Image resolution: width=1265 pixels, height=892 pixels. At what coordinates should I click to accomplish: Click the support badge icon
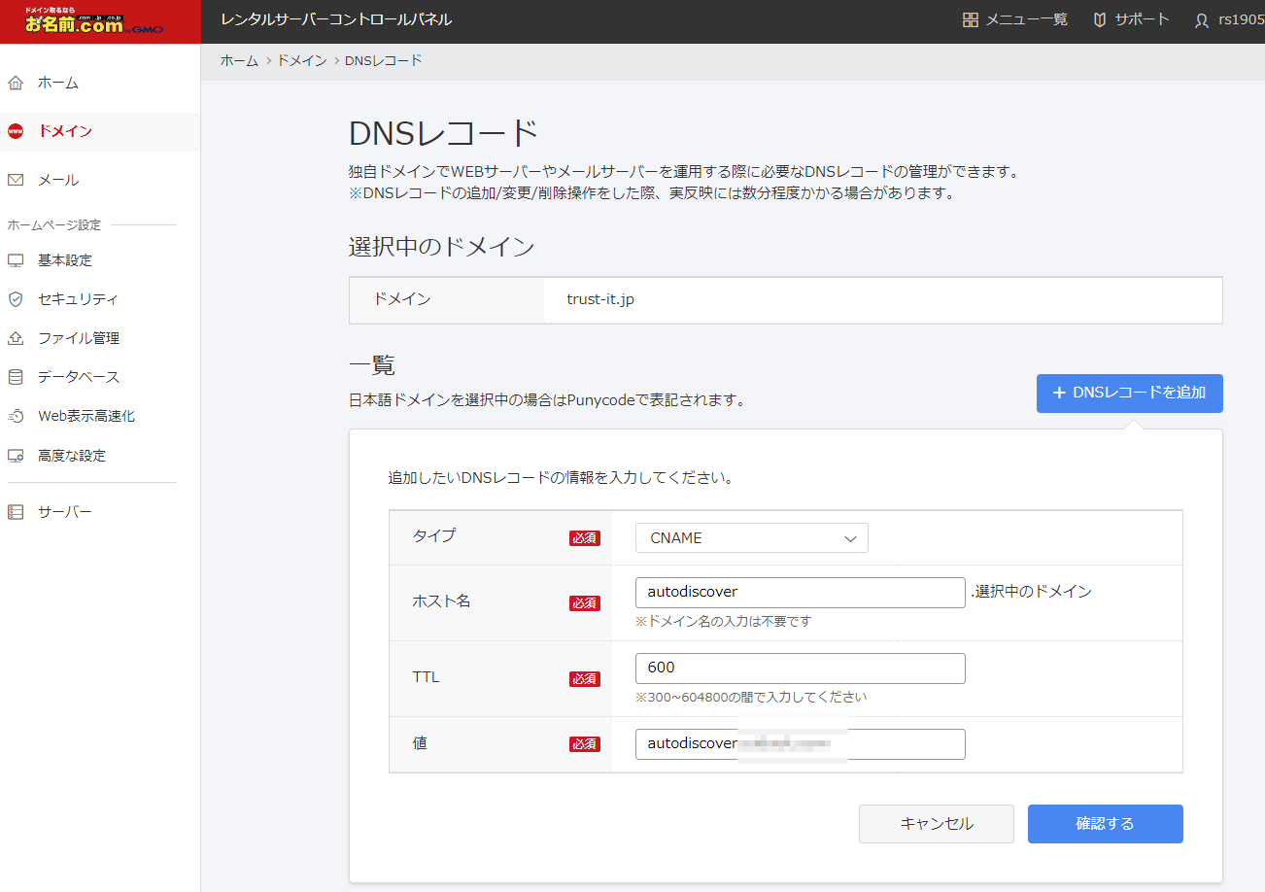(1100, 19)
